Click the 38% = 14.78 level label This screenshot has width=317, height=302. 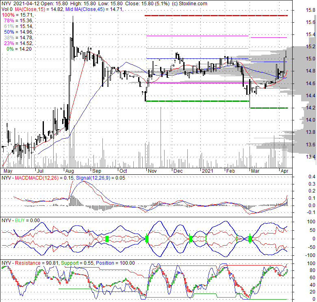tap(18, 38)
